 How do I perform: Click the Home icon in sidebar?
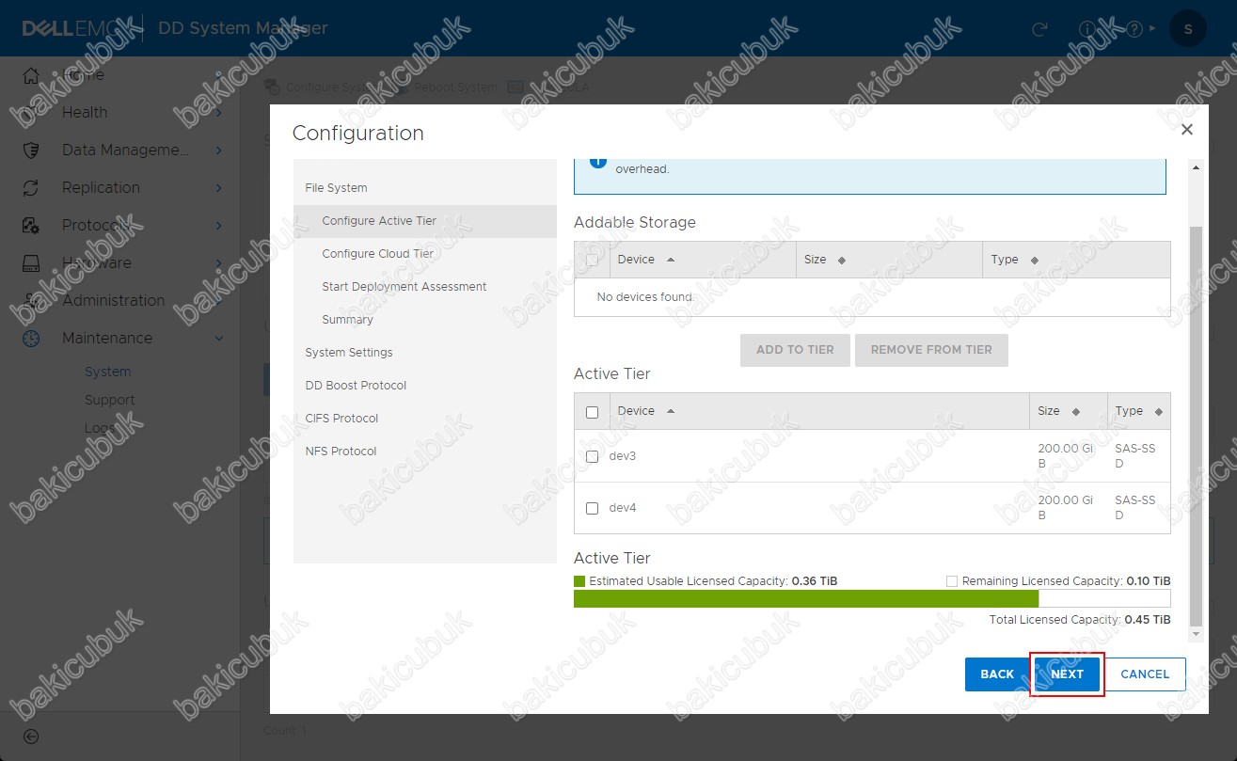[31, 75]
